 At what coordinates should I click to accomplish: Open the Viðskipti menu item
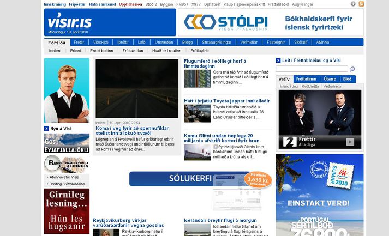(x=101, y=43)
